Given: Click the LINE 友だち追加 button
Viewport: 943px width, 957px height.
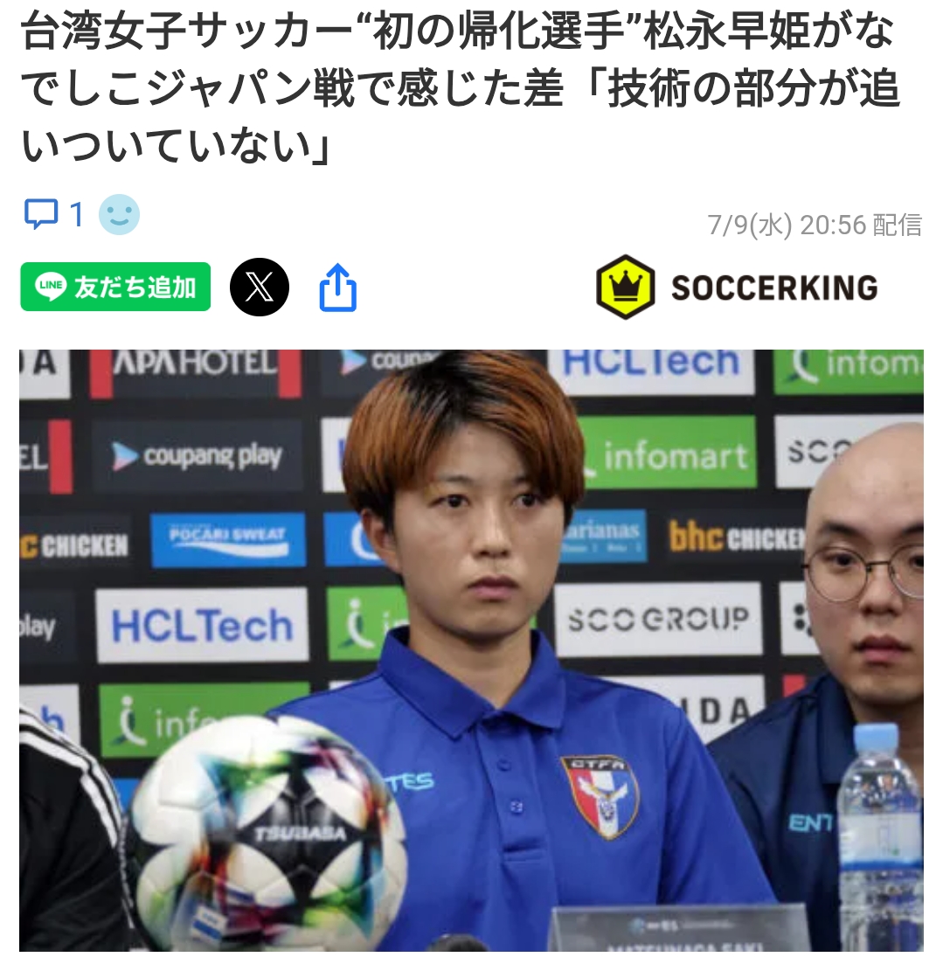Looking at the screenshot, I should pyautogui.click(x=115, y=287).
